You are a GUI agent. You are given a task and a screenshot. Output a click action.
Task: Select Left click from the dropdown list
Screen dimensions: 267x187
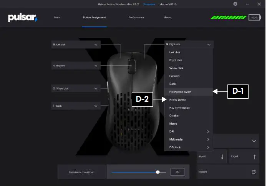(x=189, y=53)
